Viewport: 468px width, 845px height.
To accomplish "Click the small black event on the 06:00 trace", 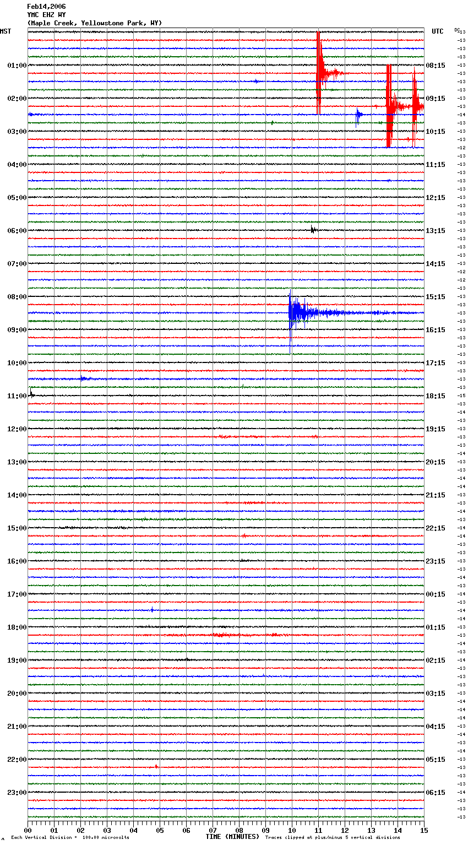I will (313, 230).
